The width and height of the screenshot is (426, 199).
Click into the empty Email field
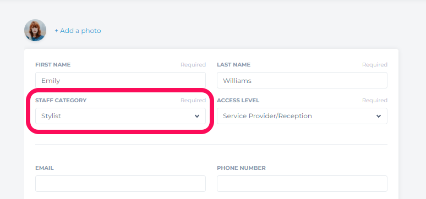pos(121,184)
